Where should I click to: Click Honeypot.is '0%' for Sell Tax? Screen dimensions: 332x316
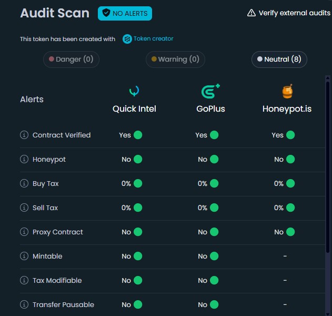279,208
